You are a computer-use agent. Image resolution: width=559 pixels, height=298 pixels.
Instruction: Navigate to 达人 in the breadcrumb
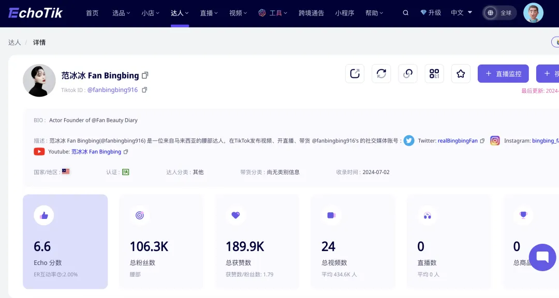click(14, 42)
